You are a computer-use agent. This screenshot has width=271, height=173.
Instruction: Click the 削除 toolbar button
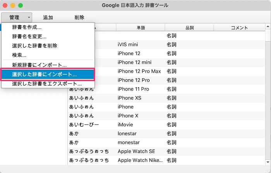point(79,17)
